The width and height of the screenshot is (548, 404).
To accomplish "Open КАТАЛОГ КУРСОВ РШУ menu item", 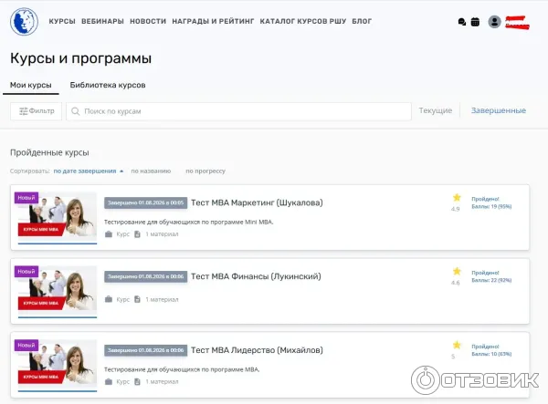I will 303,21.
